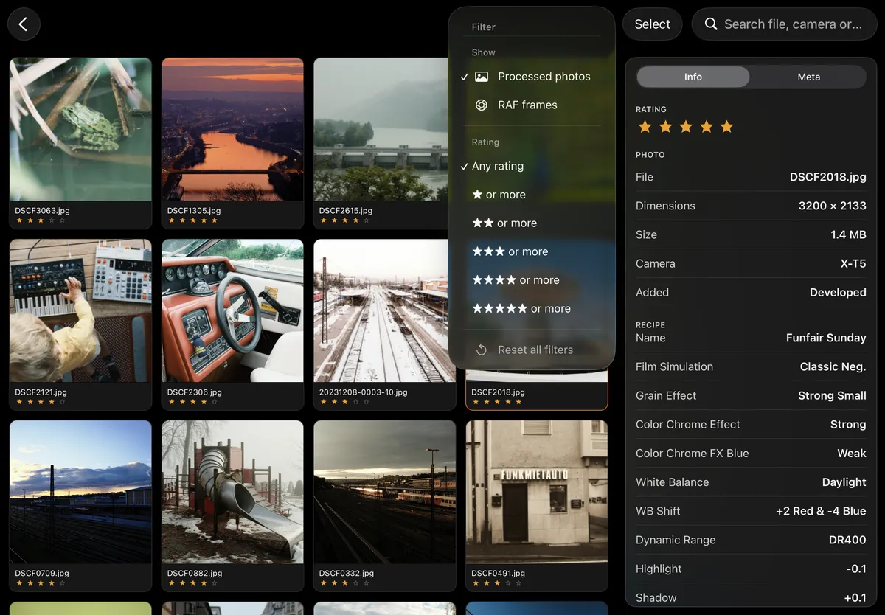Screen dimensions: 885x615
Task: Click the X-T5 camera value
Action: click(853, 263)
